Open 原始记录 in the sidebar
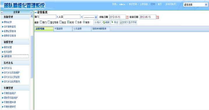209x110 pixels. click(8, 22)
